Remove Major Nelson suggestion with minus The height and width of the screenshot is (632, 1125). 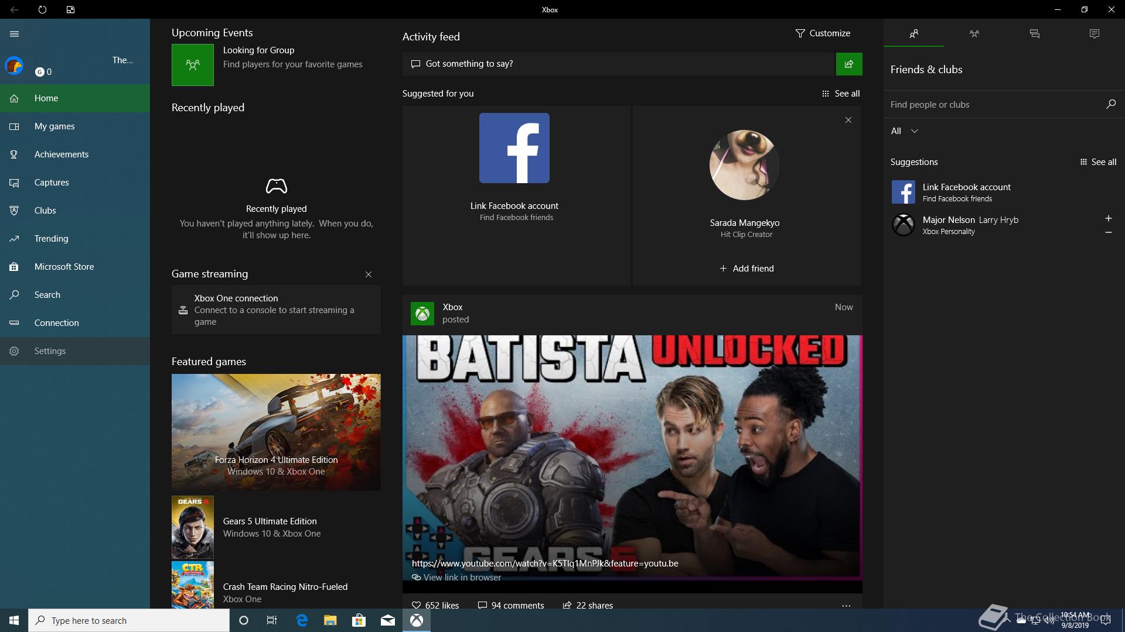point(1108,232)
